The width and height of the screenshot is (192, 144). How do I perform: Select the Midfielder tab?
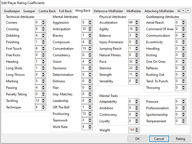pos(134,11)
